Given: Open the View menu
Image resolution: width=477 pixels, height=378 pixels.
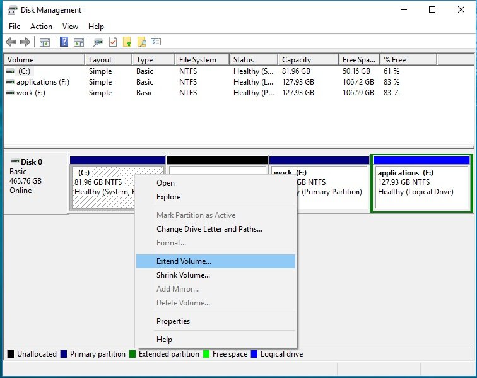Looking at the screenshot, I should [70, 27].
